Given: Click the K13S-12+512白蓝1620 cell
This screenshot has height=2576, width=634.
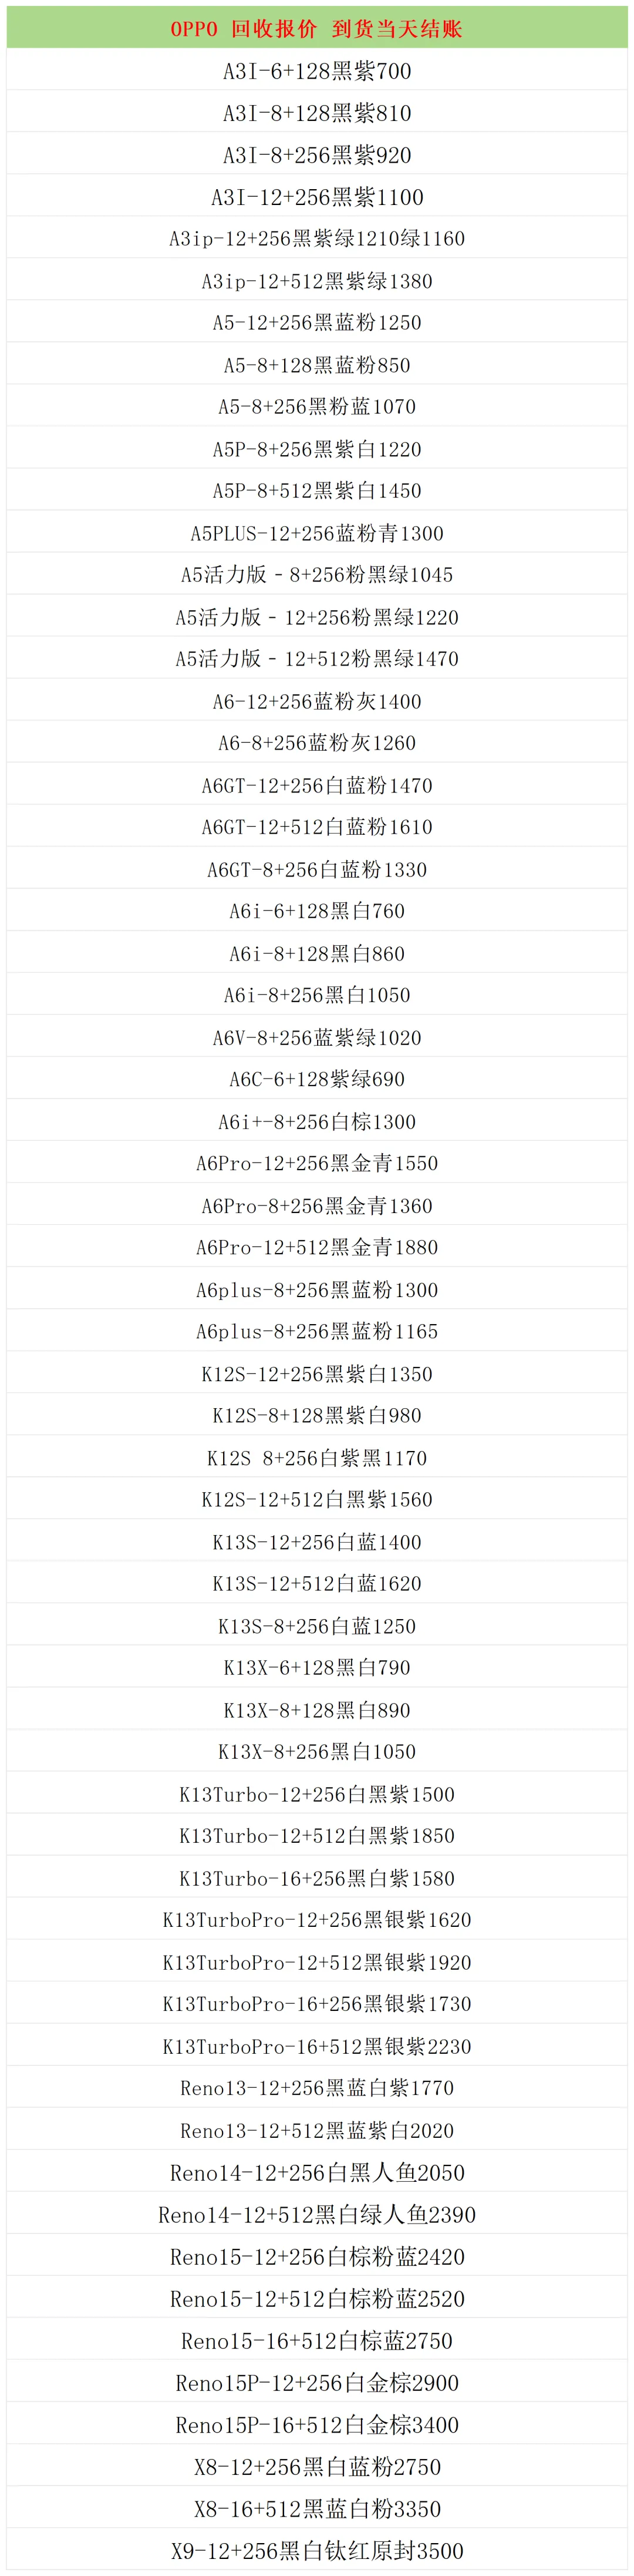Looking at the screenshot, I should 317,1582.
